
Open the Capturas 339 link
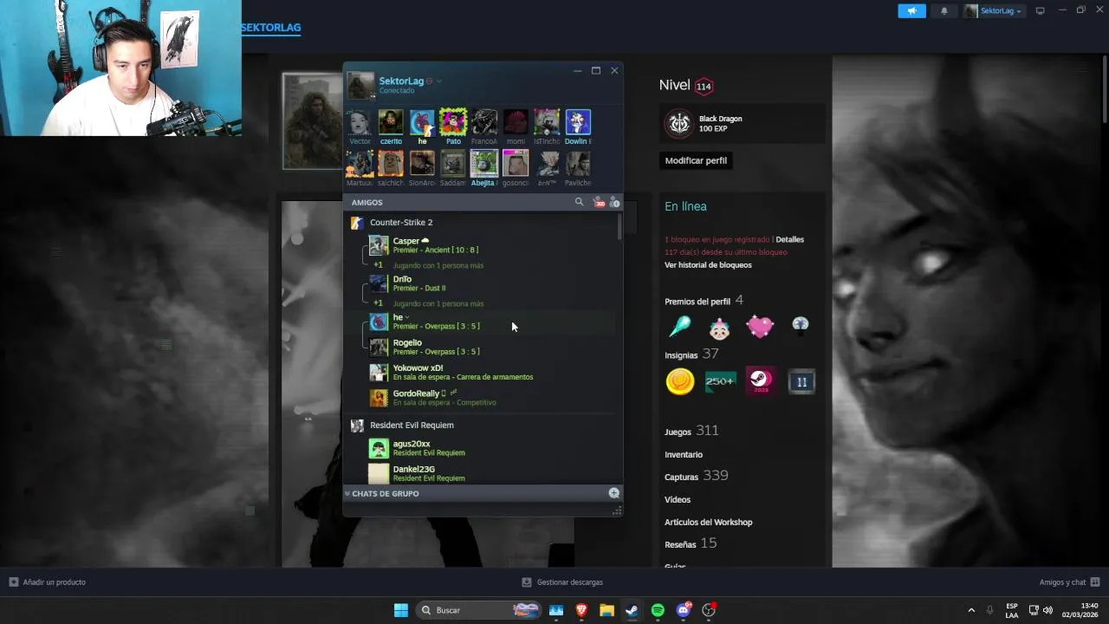tap(697, 476)
